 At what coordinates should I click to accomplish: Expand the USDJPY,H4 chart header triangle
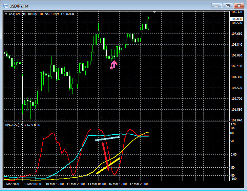click(x=6, y=14)
